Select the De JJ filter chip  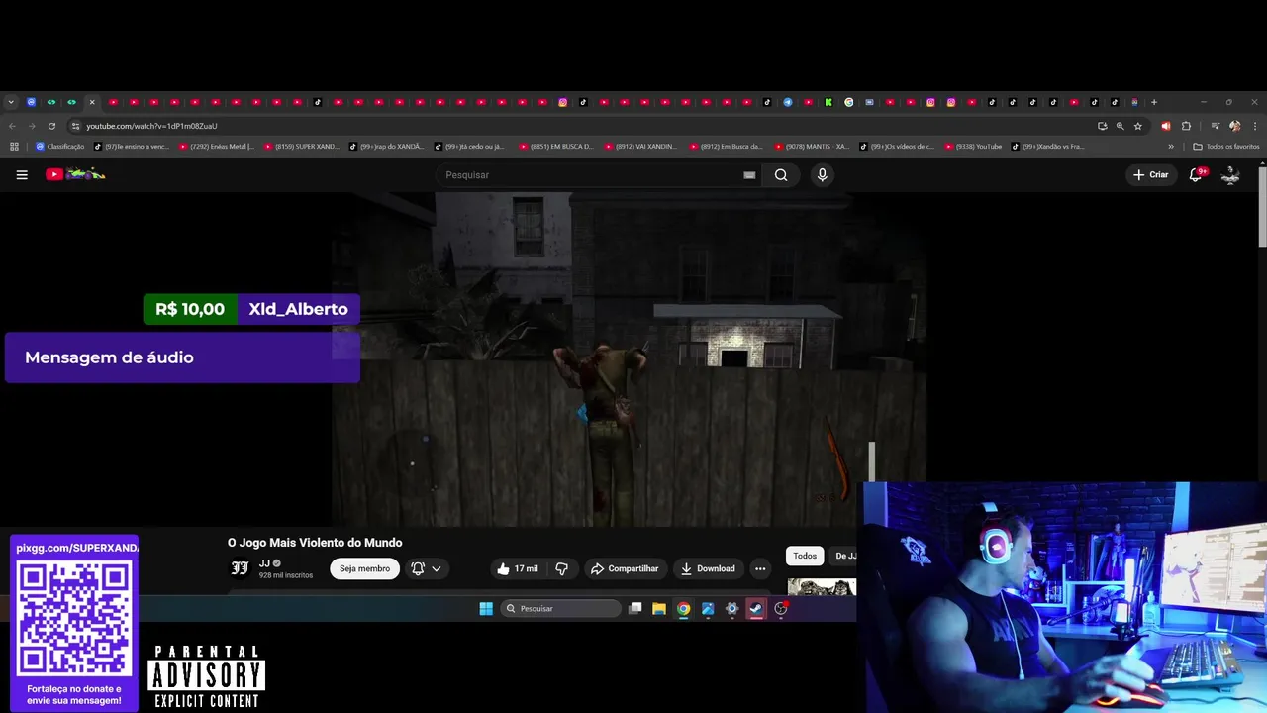click(x=844, y=556)
